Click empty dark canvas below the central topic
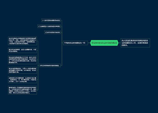 click(x=104, y=73)
